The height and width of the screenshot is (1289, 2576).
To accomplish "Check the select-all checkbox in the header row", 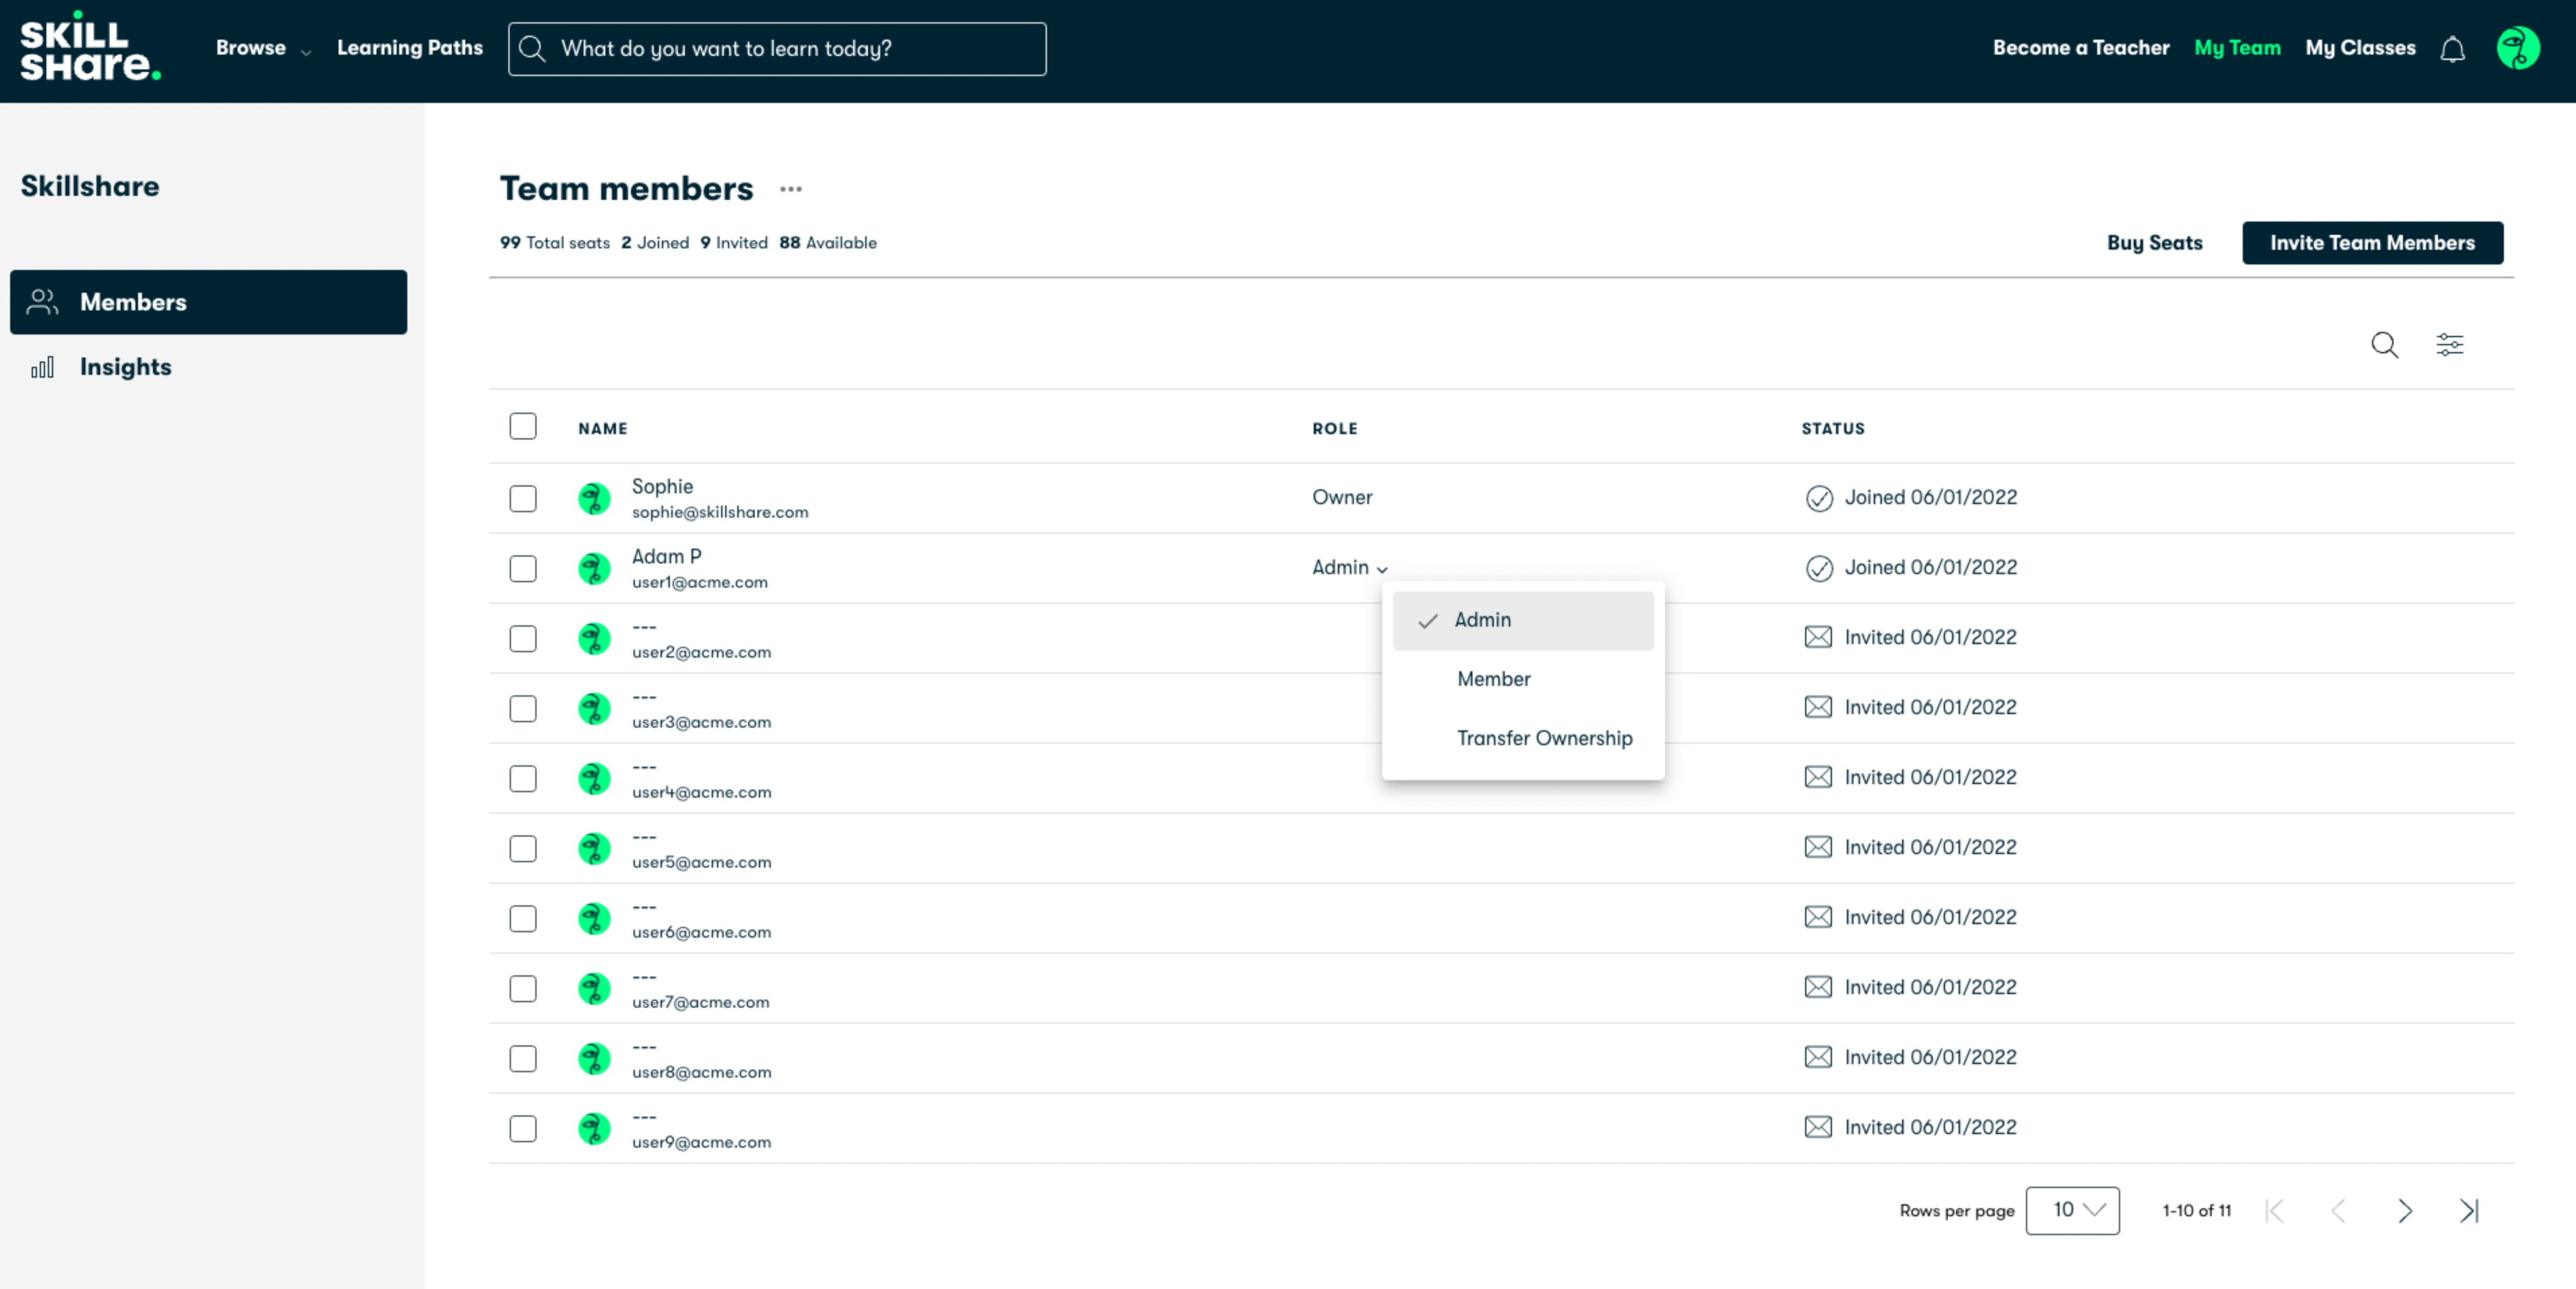I will (523, 427).
